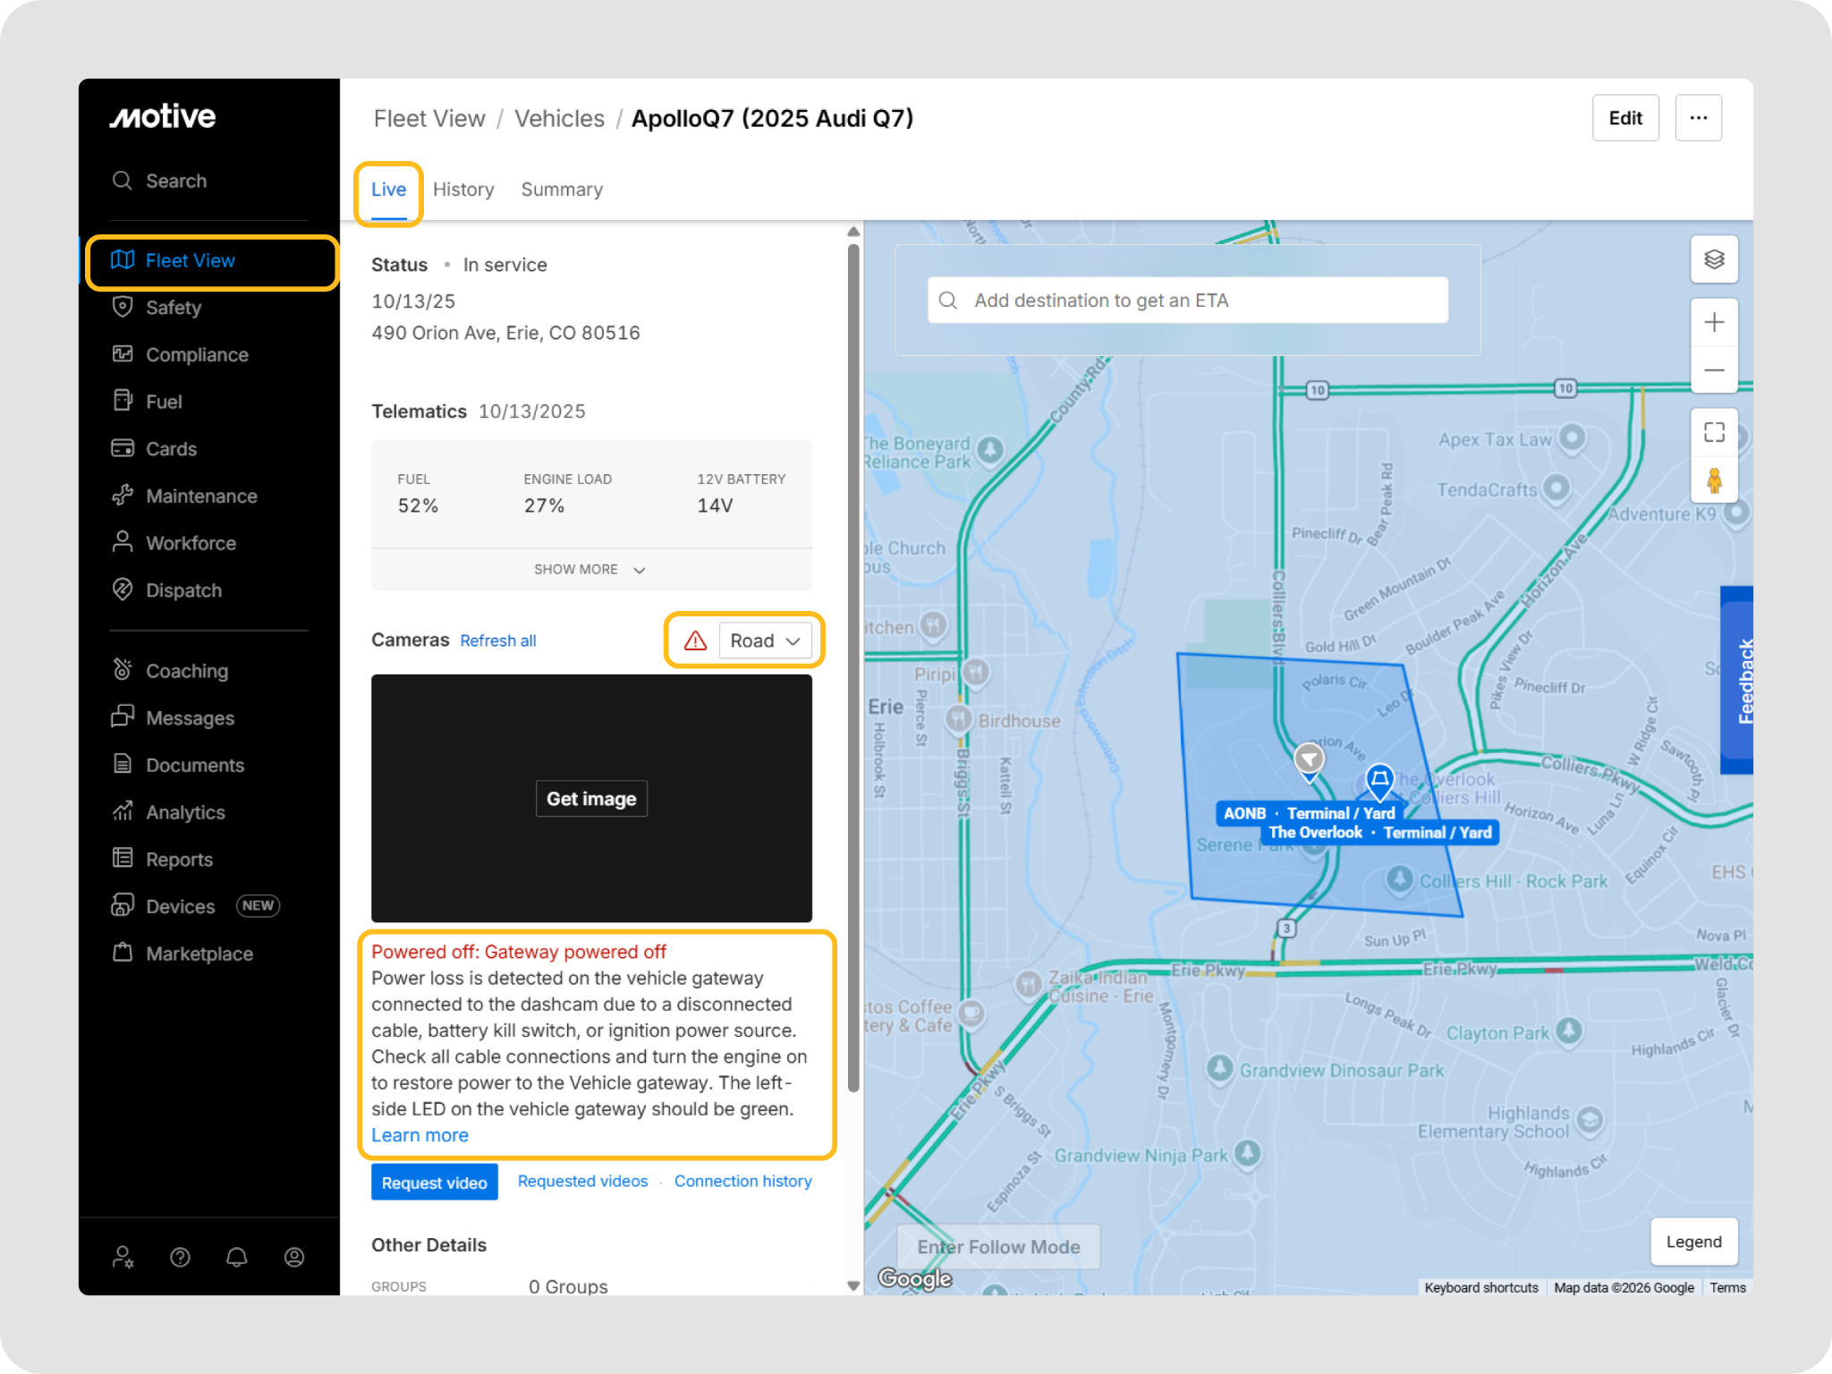Image resolution: width=1832 pixels, height=1374 pixels.
Task: Open the map layers icon
Action: click(x=1713, y=259)
